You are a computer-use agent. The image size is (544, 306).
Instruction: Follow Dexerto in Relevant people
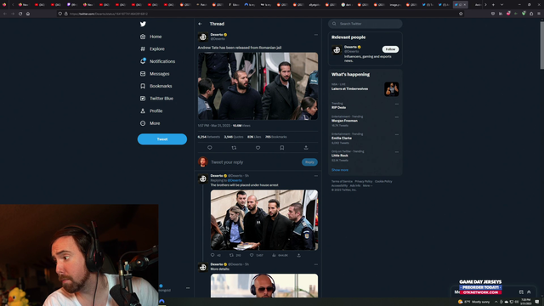pos(390,49)
